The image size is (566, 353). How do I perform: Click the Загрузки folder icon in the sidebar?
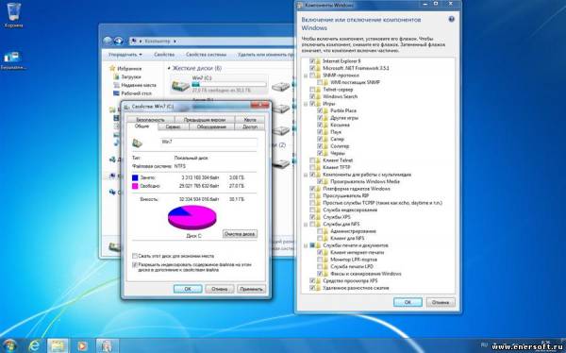coord(116,76)
